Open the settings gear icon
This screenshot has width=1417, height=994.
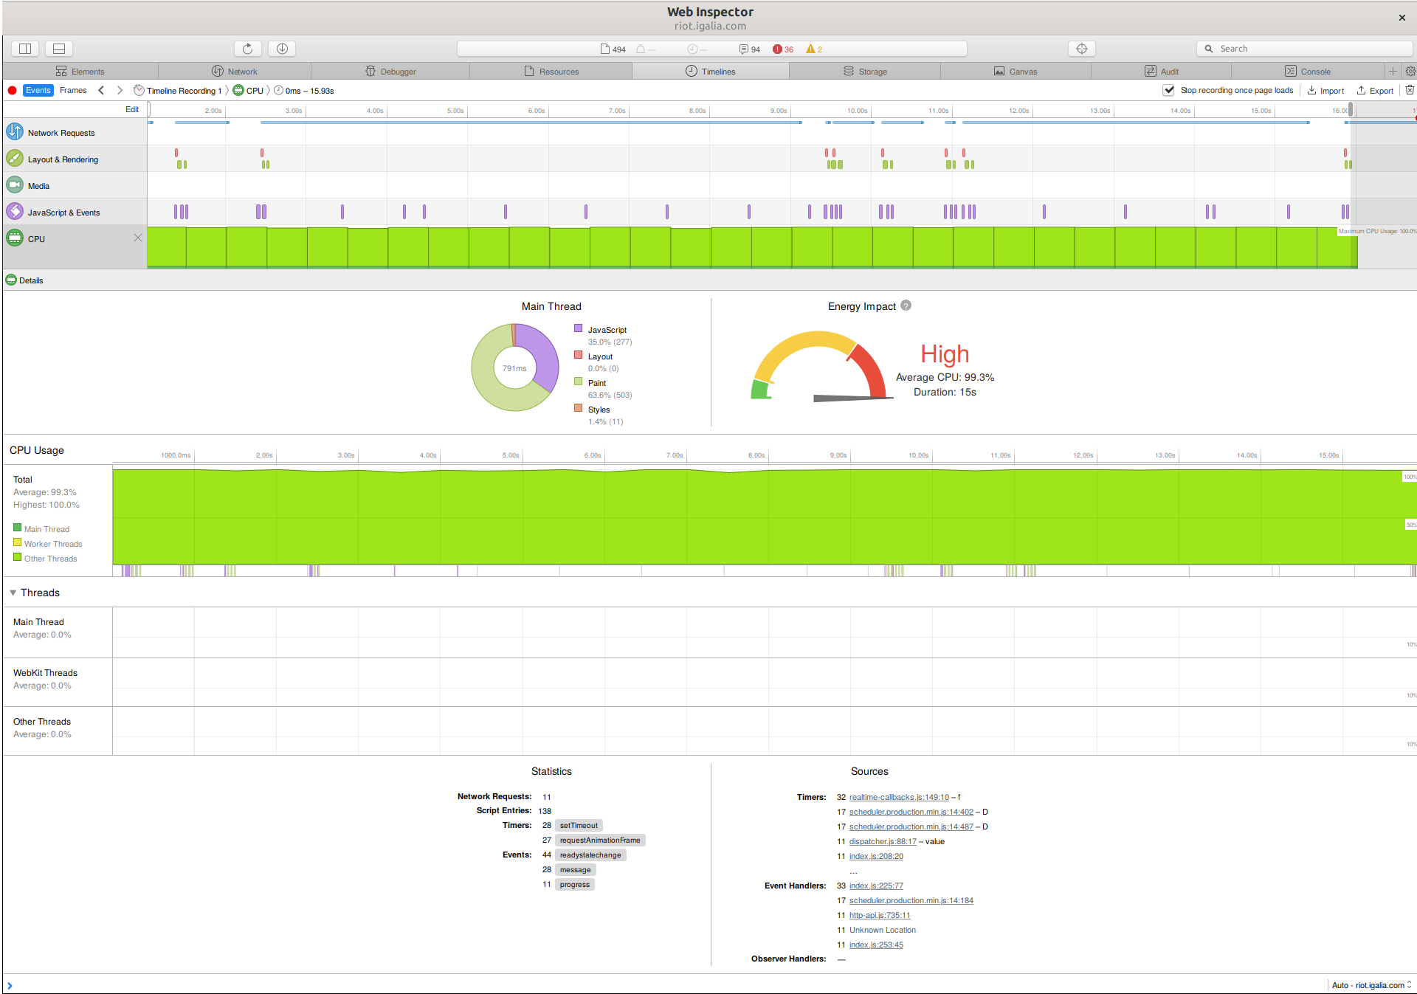pos(1410,72)
